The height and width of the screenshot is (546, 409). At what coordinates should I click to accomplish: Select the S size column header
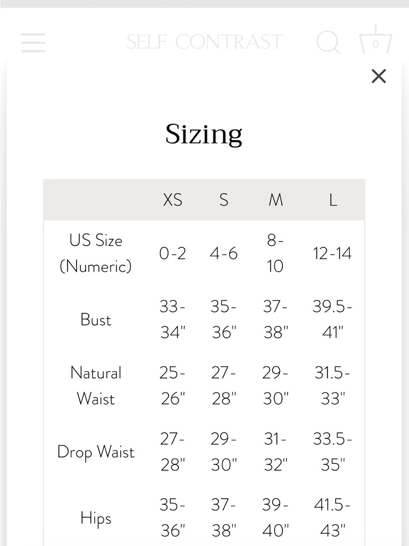[224, 200]
